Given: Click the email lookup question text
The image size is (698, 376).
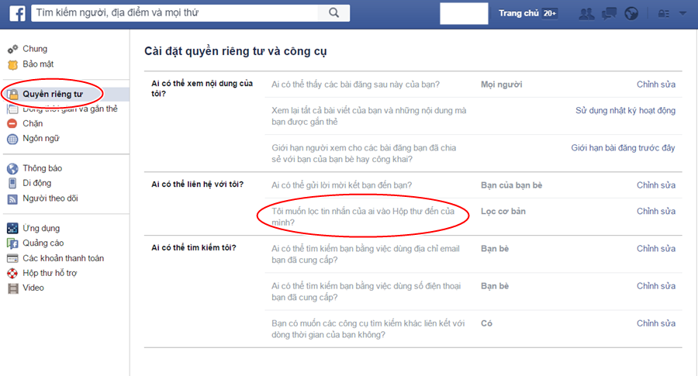Looking at the screenshot, I should (365, 254).
